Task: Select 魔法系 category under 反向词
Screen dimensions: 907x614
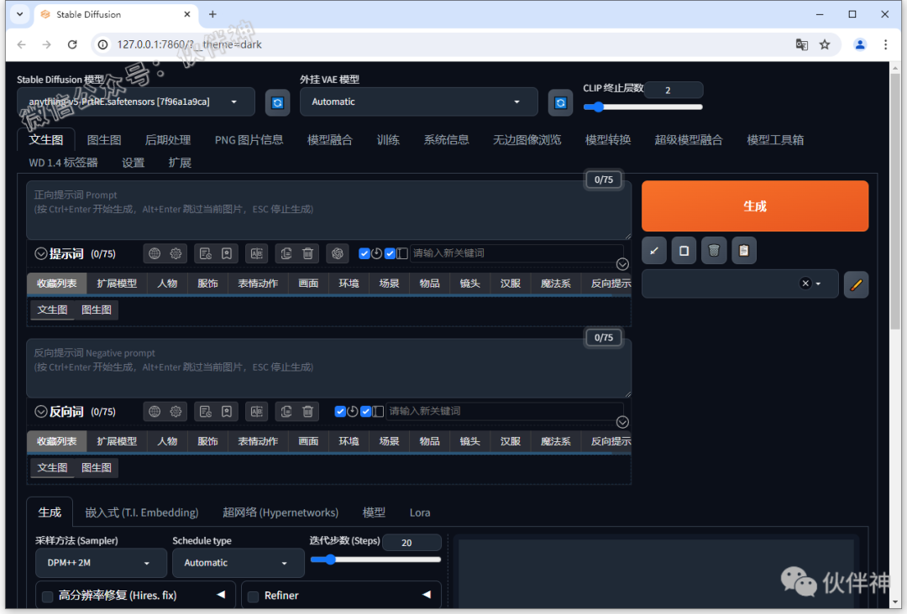Action: point(555,441)
